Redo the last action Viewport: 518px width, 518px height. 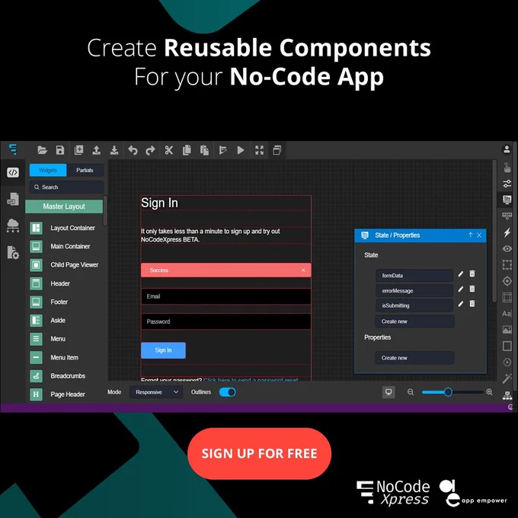click(x=150, y=150)
